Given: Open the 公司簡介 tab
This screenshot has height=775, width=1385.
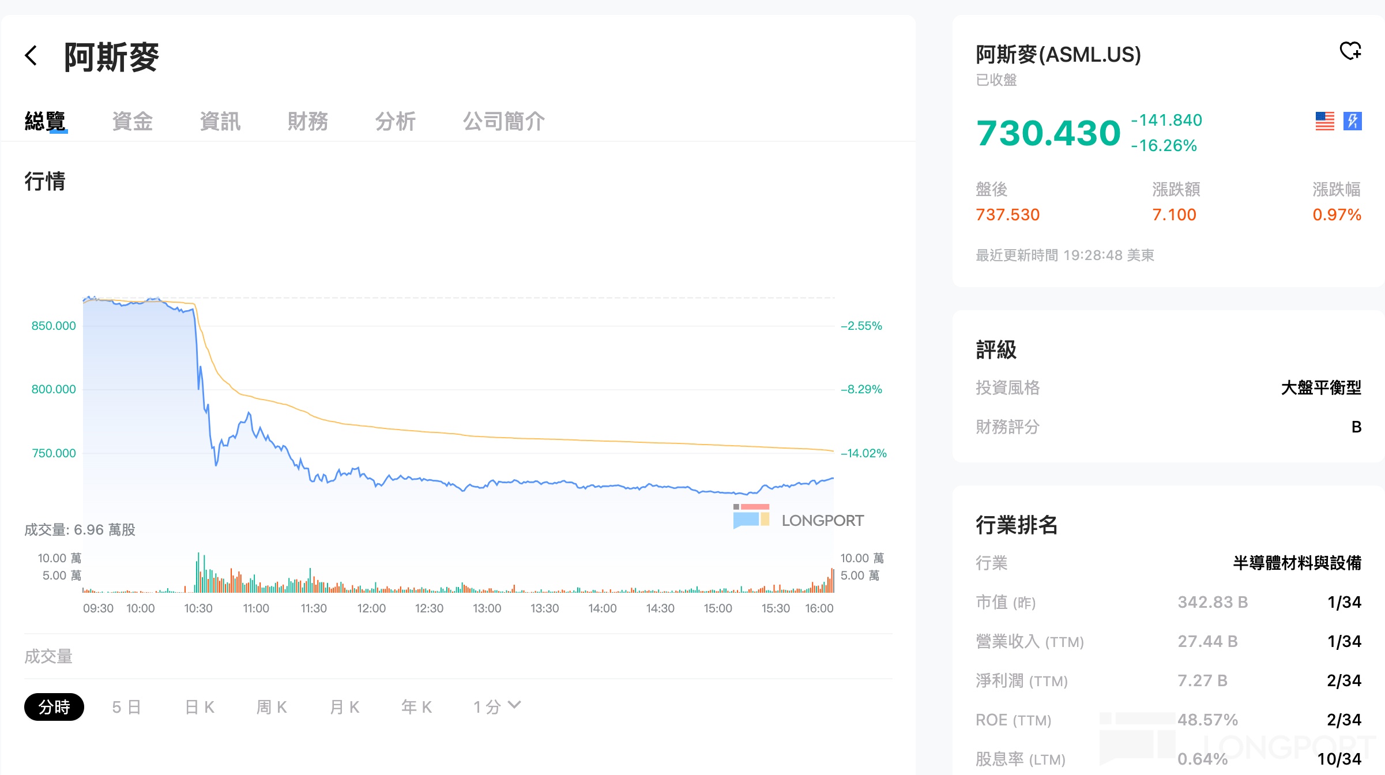Looking at the screenshot, I should (503, 122).
